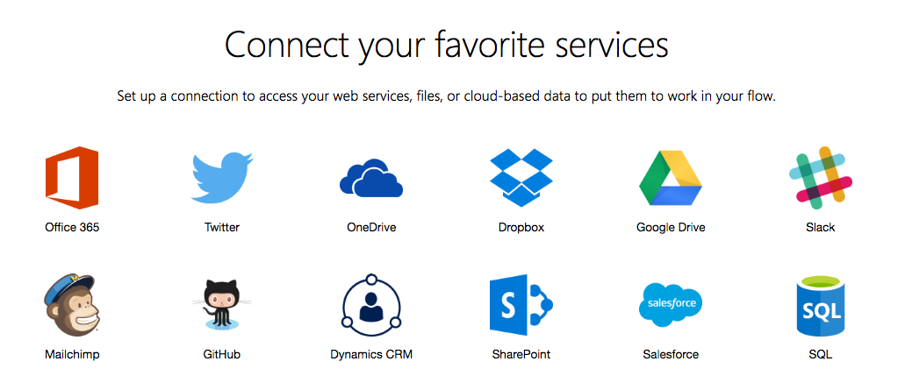This screenshot has width=898, height=390.
Task: Click the SharePoint text label
Action: pos(521,355)
